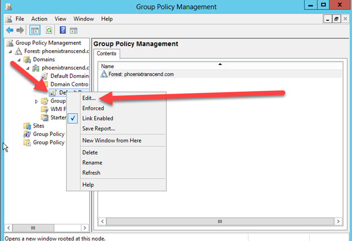This screenshot has height=241, width=352.
Task: Toggle the Link Enabled checked option
Action: [x=97, y=119]
